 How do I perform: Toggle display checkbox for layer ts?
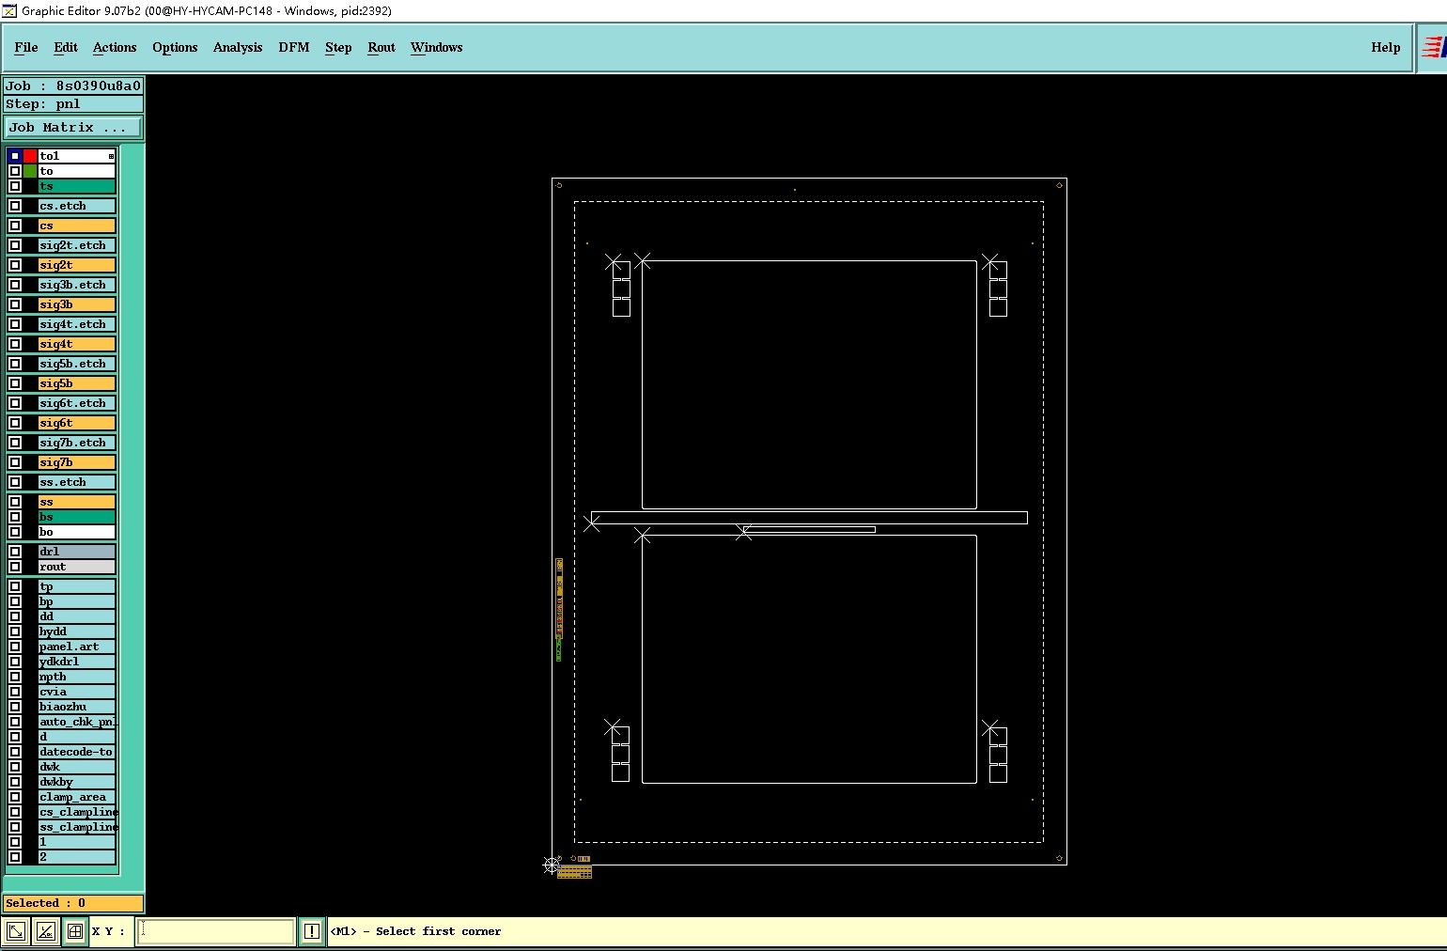pyautogui.click(x=15, y=186)
